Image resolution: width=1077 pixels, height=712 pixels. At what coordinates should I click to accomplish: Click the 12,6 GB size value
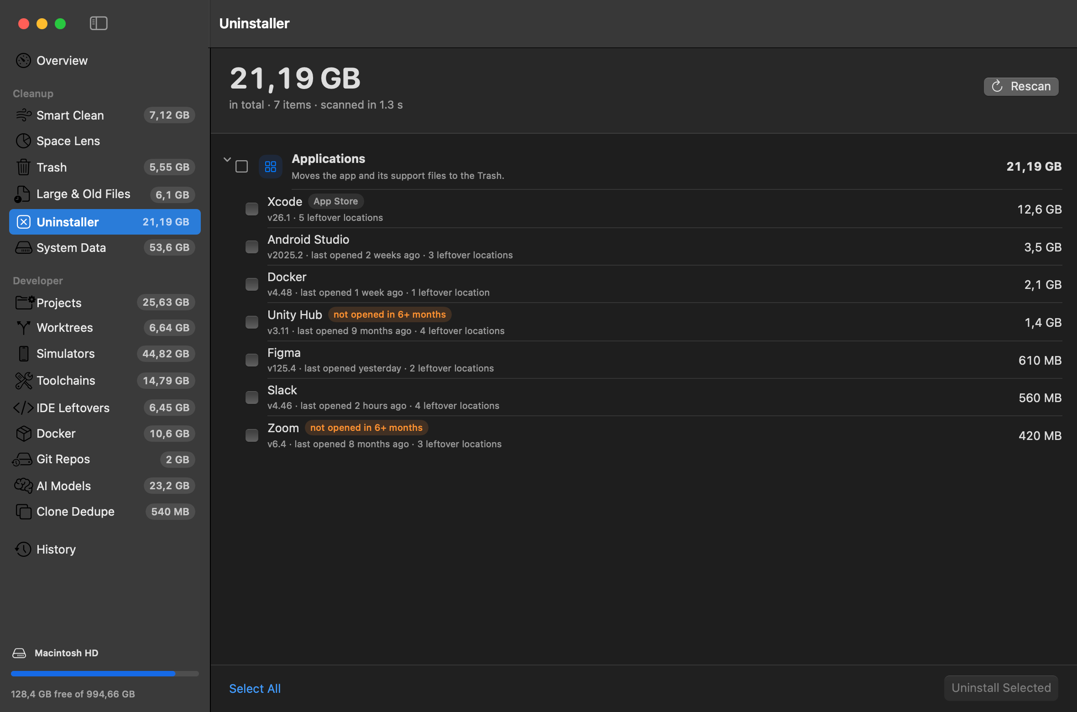[x=1040, y=209]
